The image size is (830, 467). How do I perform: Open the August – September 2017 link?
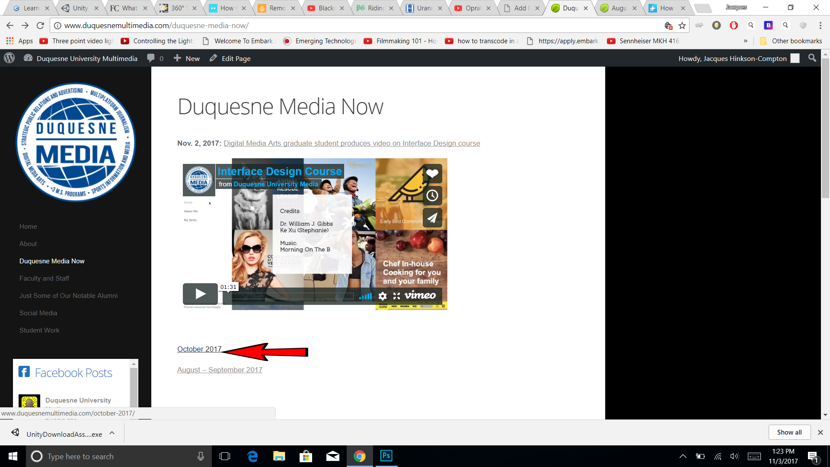220,370
